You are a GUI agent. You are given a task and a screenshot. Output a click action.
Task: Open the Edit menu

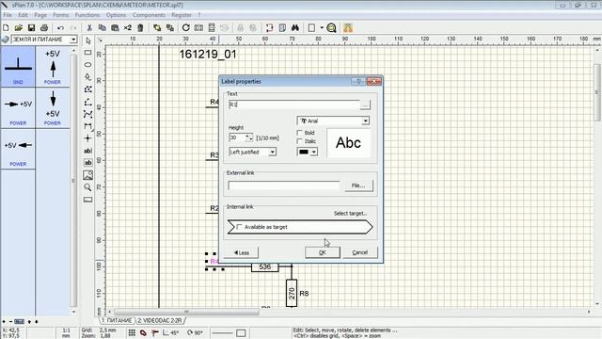23,15
